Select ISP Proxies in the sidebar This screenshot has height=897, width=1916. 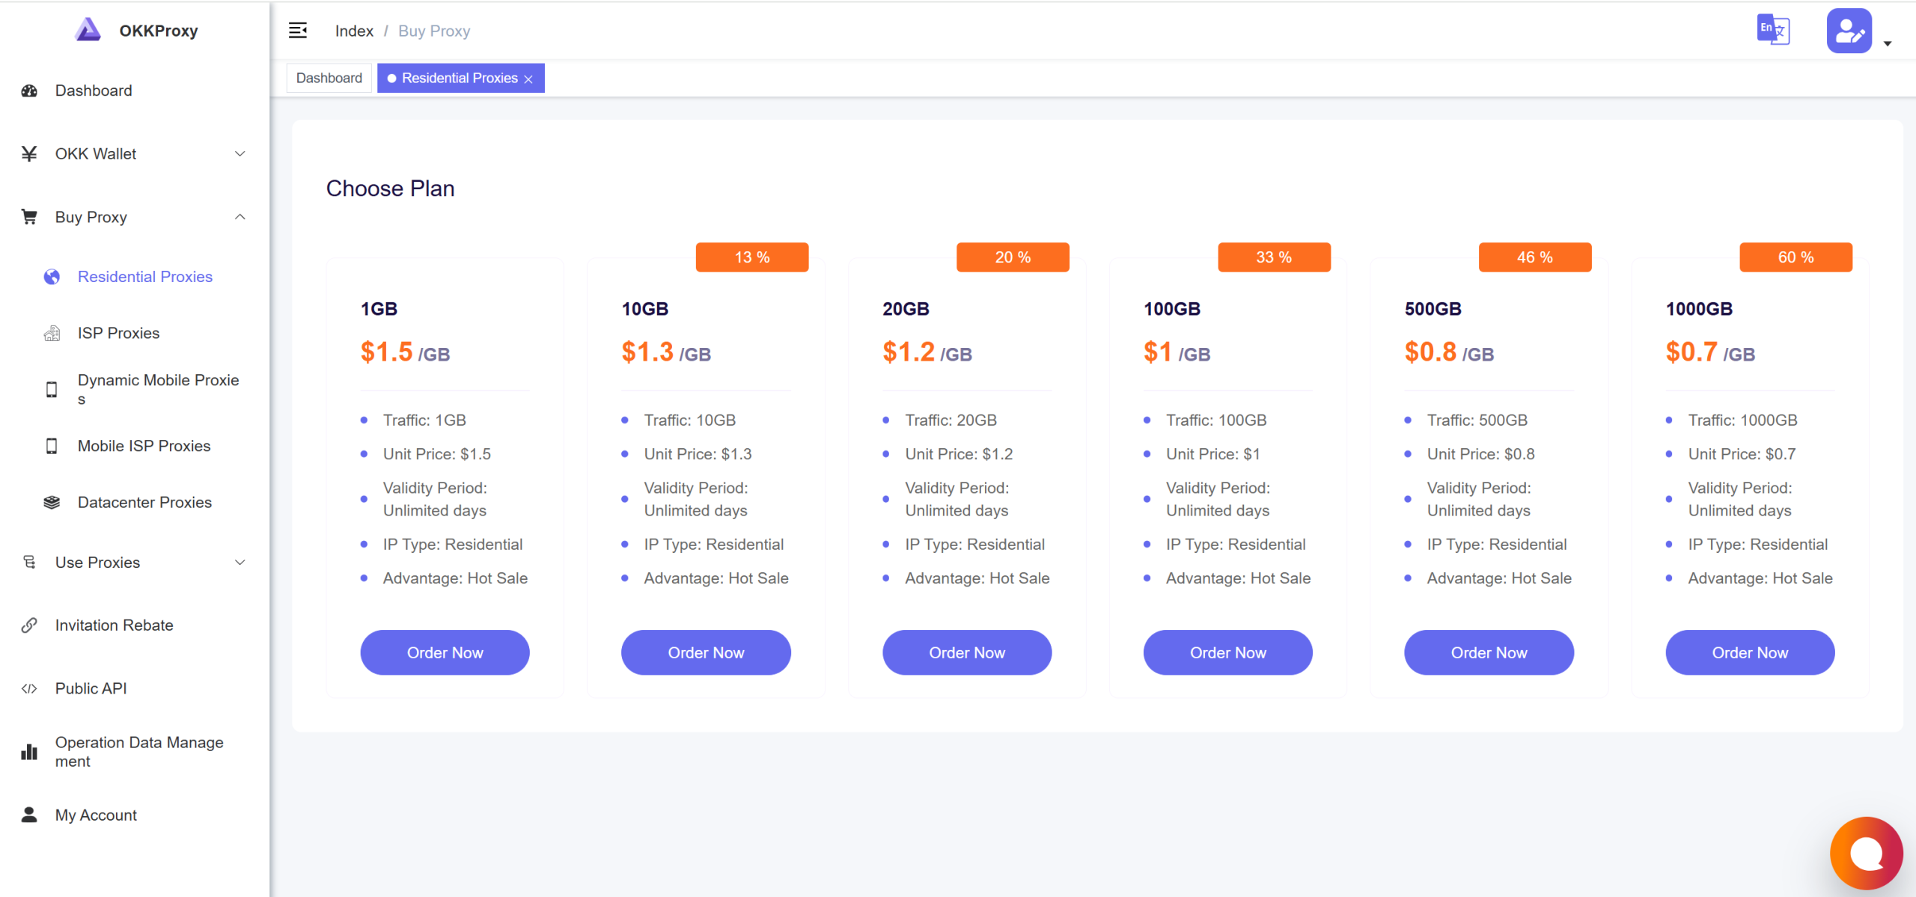point(118,333)
